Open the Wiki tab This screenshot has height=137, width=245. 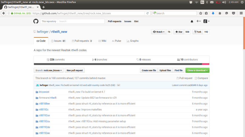[102, 41]
